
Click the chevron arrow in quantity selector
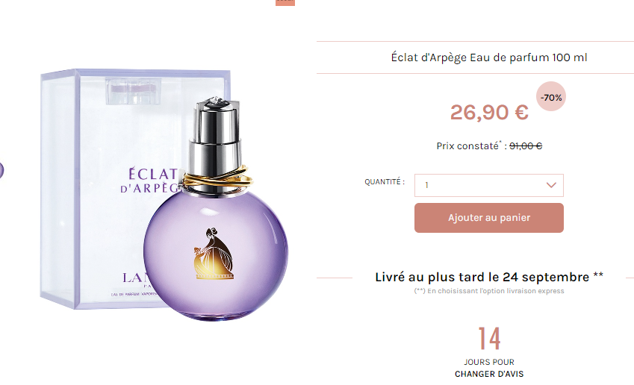pos(551,185)
